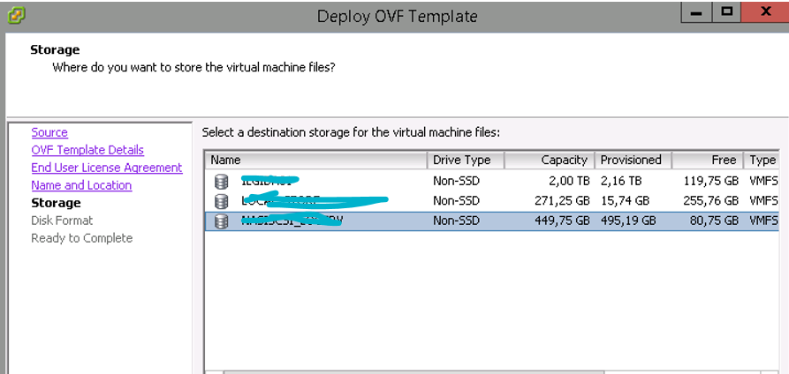The image size is (789, 374).
Task: Click the Provisioned column header
Action: (632, 161)
